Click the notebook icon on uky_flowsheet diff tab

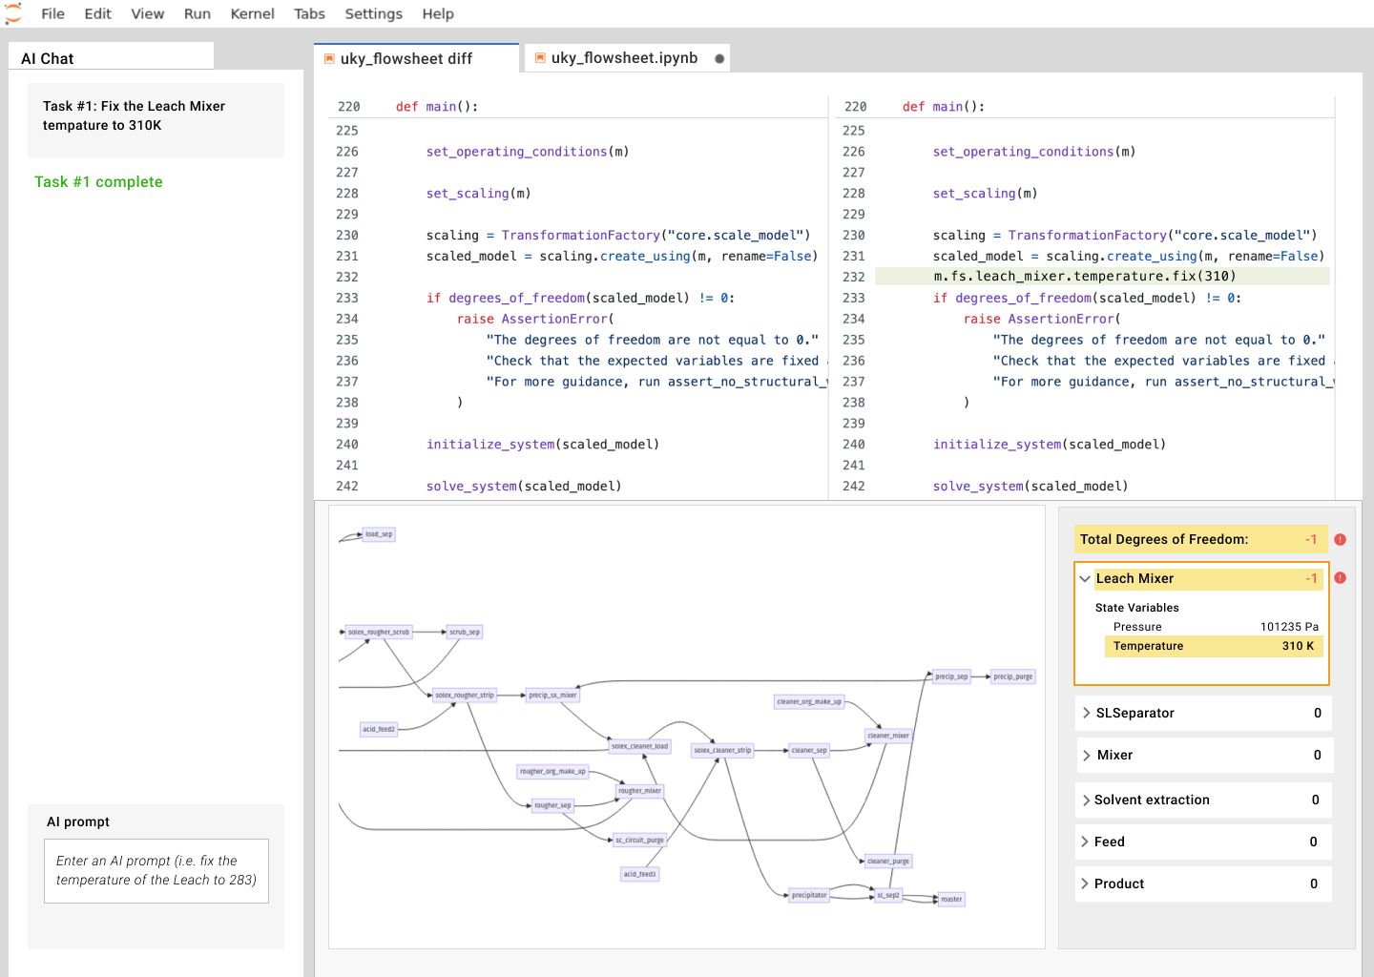coord(329,58)
